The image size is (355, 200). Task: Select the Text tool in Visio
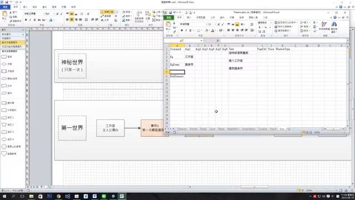(105, 20)
